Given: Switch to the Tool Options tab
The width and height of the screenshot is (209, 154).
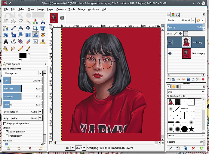Looking at the screenshot, I should (12, 64).
